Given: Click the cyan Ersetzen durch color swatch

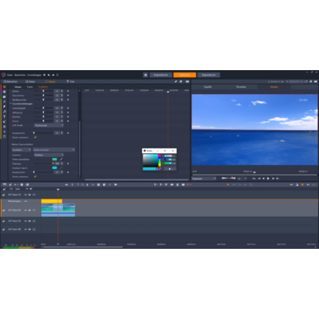Looking at the screenshot, I should coord(54,167).
